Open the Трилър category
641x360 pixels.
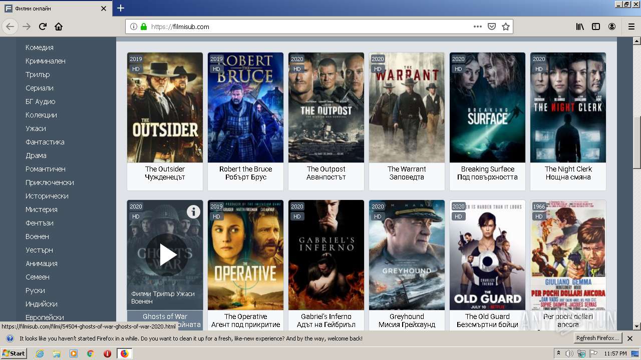coord(38,74)
